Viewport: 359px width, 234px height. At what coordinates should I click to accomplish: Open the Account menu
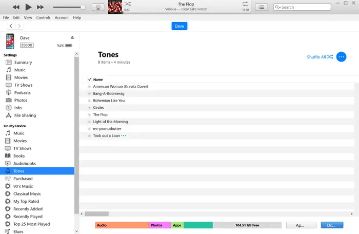(x=62, y=17)
